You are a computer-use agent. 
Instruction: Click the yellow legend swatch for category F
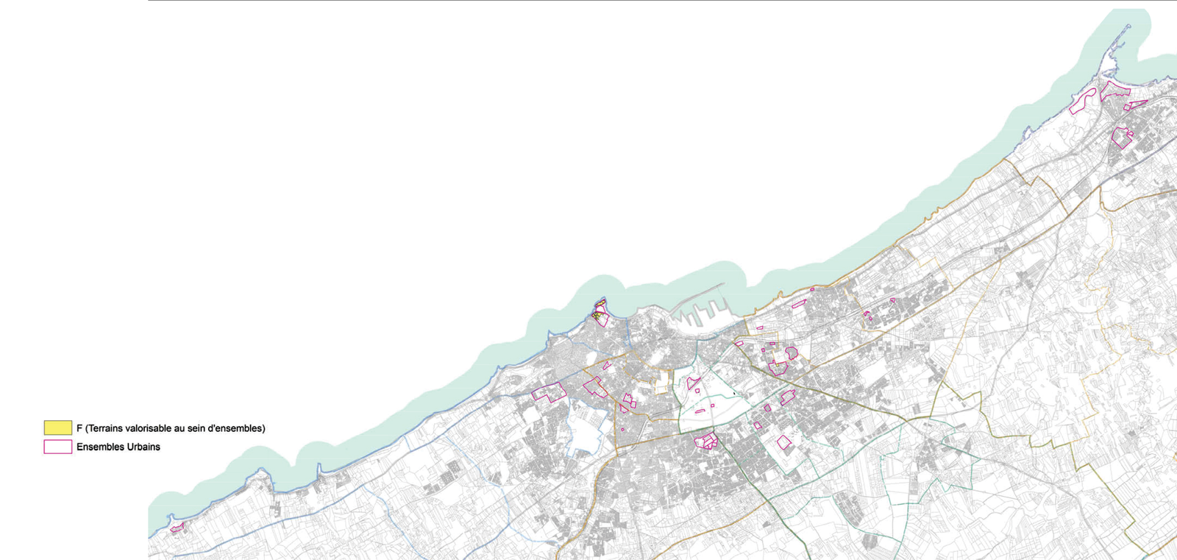57,428
